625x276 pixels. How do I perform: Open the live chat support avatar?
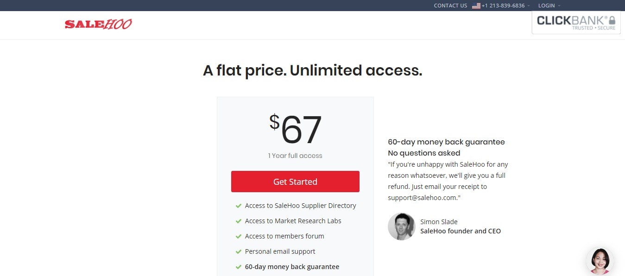pyautogui.click(x=600, y=261)
